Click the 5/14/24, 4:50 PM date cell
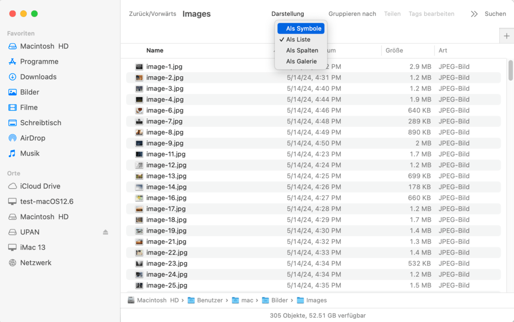514x322 pixels. click(x=314, y=144)
